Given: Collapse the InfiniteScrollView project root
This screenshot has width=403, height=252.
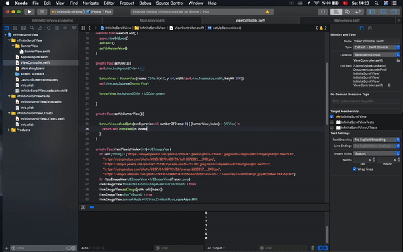Looking at the screenshot, I should (5, 34).
